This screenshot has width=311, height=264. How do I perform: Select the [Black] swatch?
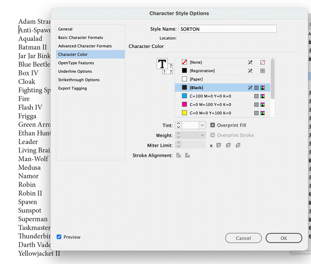[x=222, y=88]
